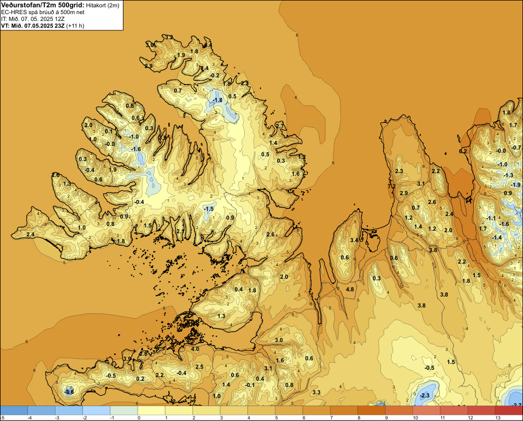523x421 pixels.
Task: Click the '-0.2' temperature value on the map
Action: (x=215, y=76)
